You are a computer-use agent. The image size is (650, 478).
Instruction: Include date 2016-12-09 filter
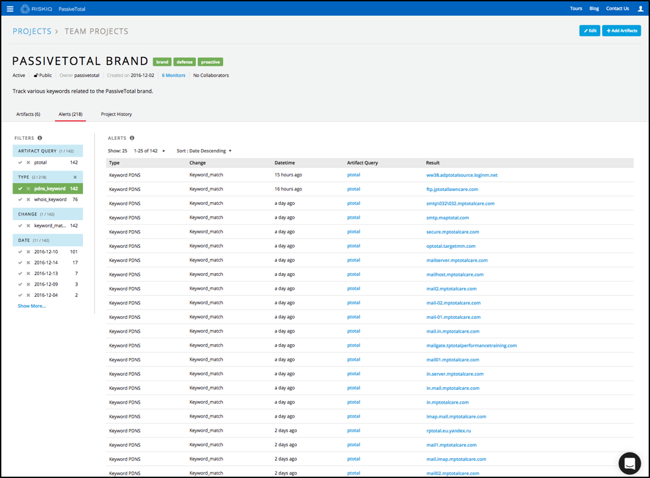tap(20, 284)
